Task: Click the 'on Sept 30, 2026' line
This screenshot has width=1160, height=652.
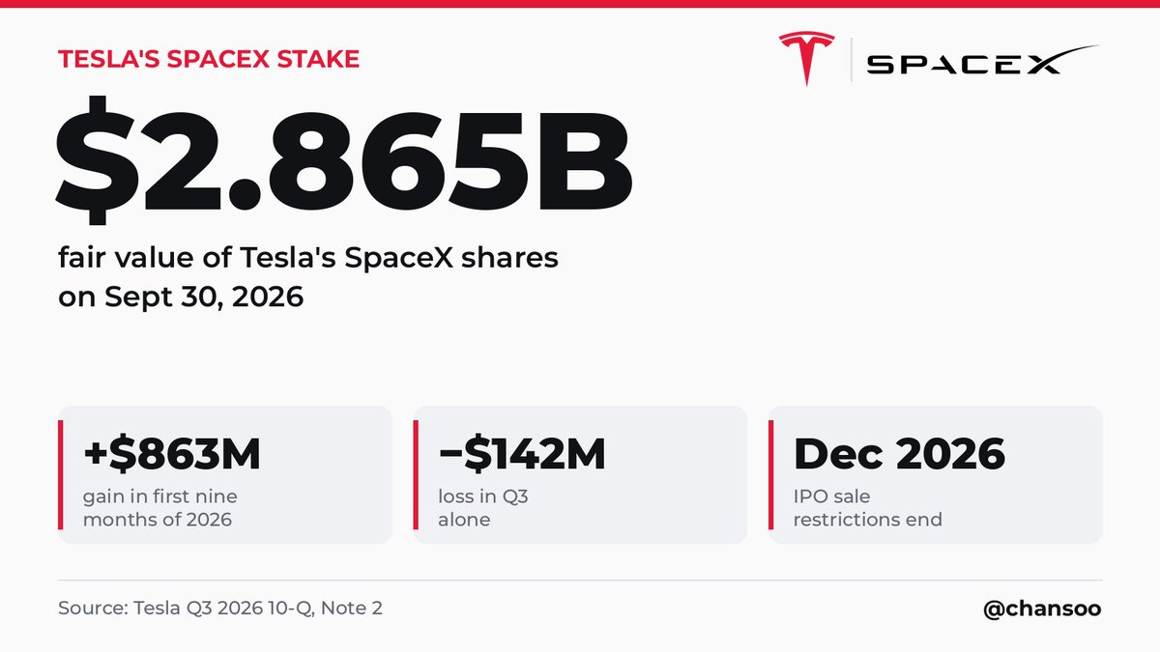Action: [x=181, y=297]
